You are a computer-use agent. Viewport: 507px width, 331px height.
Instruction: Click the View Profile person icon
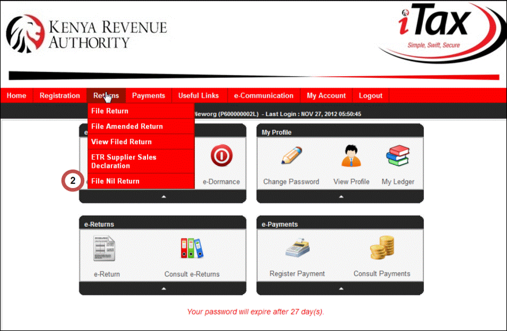pyautogui.click(x=351, y=156)
